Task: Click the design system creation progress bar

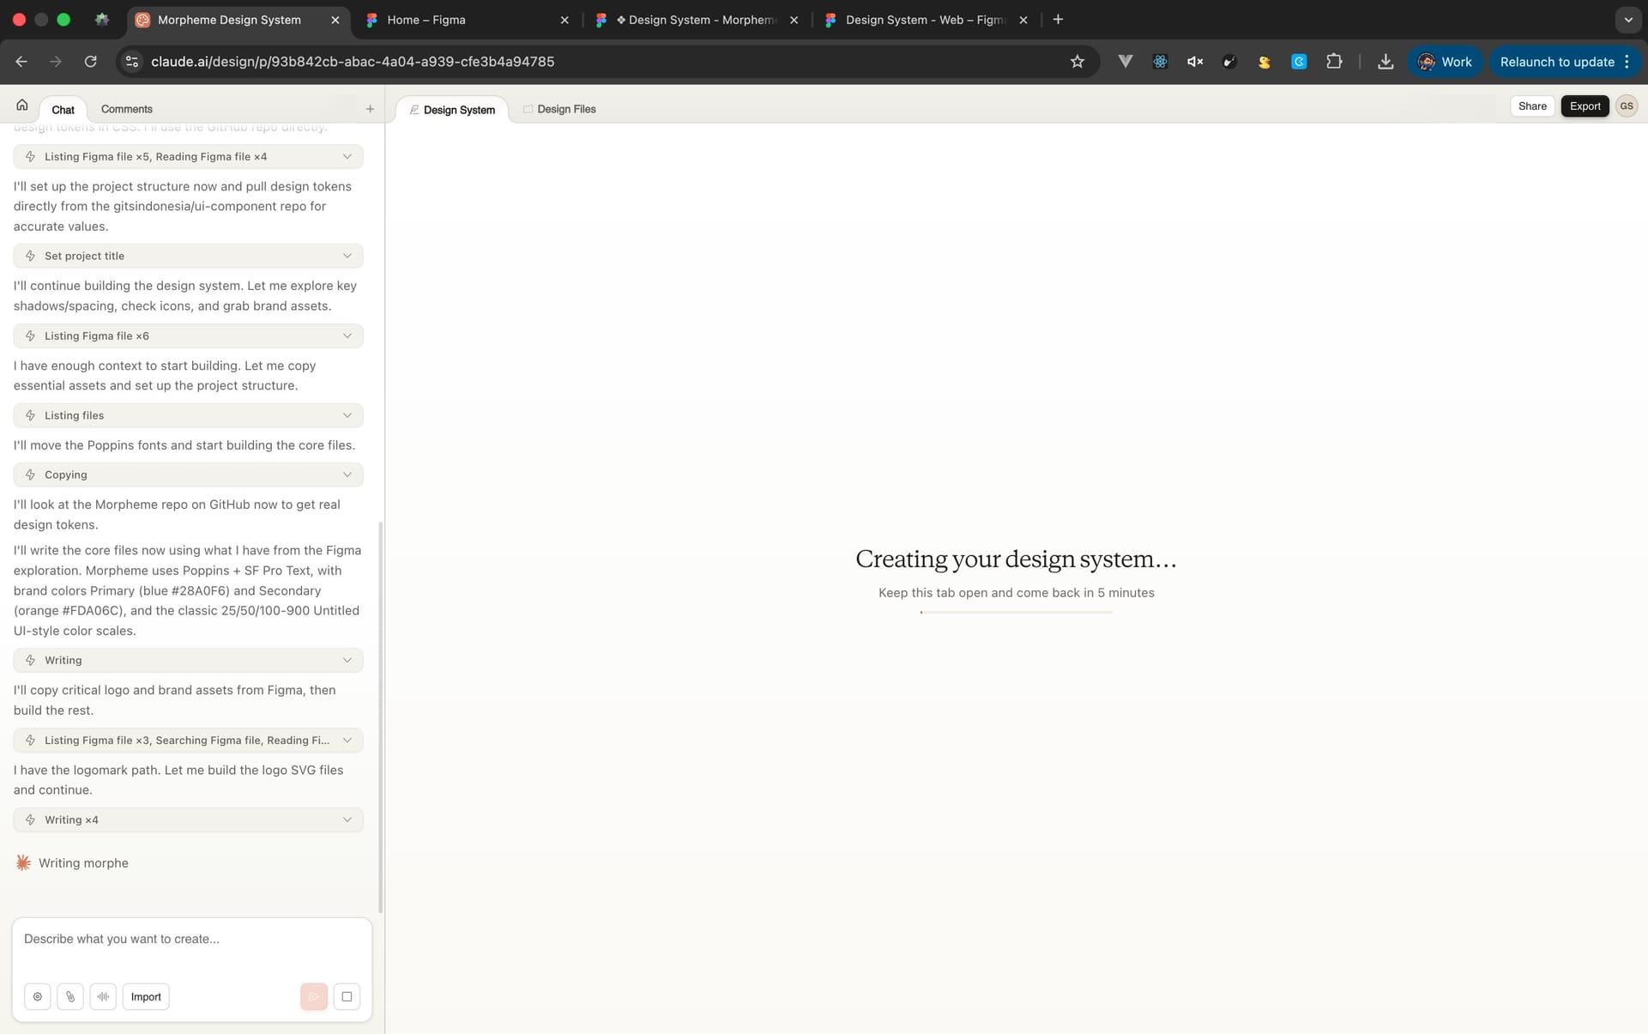Action: [x=1016, y=612]
